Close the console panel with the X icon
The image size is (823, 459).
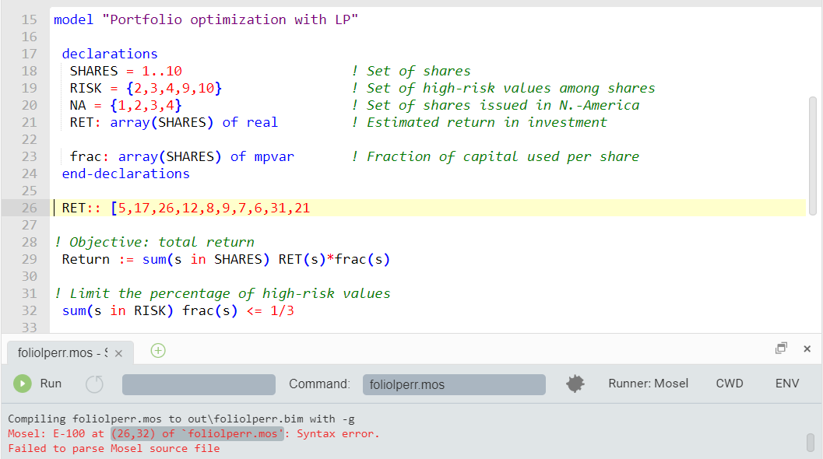tap(807, 349)
